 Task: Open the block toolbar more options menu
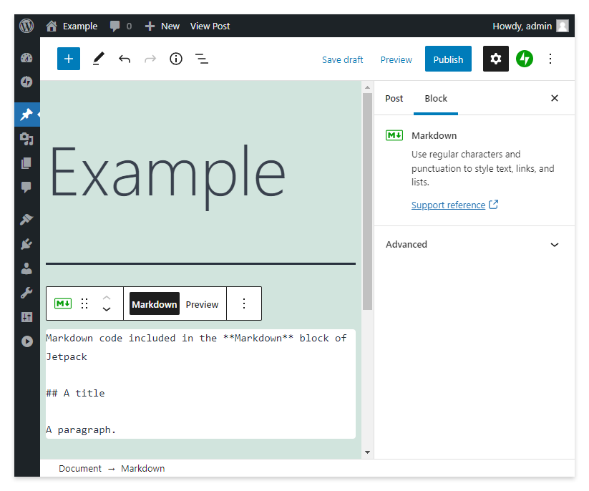point(244,303)
